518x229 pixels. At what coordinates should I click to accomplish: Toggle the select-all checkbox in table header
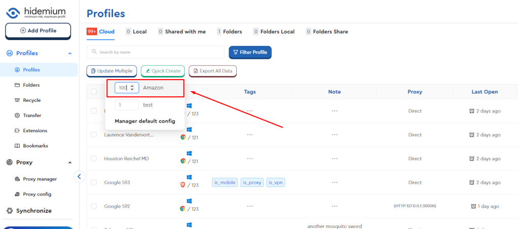(94, 92)
